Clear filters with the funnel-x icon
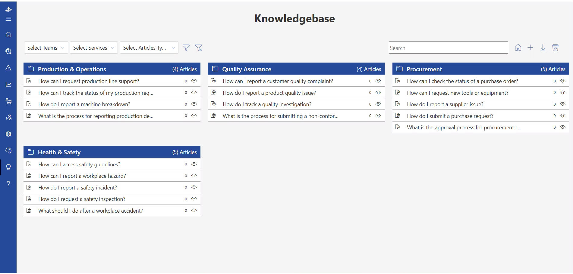Screen dimensions: 573x274 pos(199,48)
